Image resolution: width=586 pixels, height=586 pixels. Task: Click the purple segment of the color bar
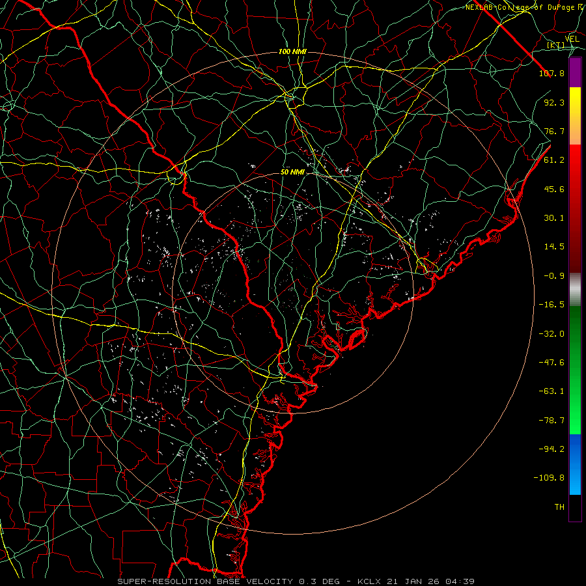pyautogui.click(x=575, y=73)
